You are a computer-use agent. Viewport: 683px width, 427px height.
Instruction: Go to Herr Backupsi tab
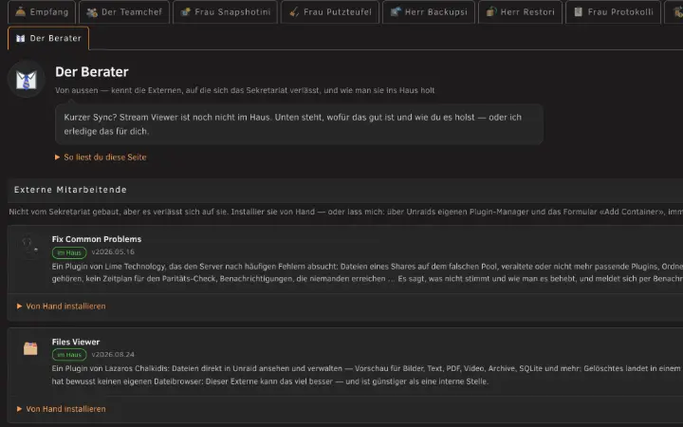pos(429,11)
